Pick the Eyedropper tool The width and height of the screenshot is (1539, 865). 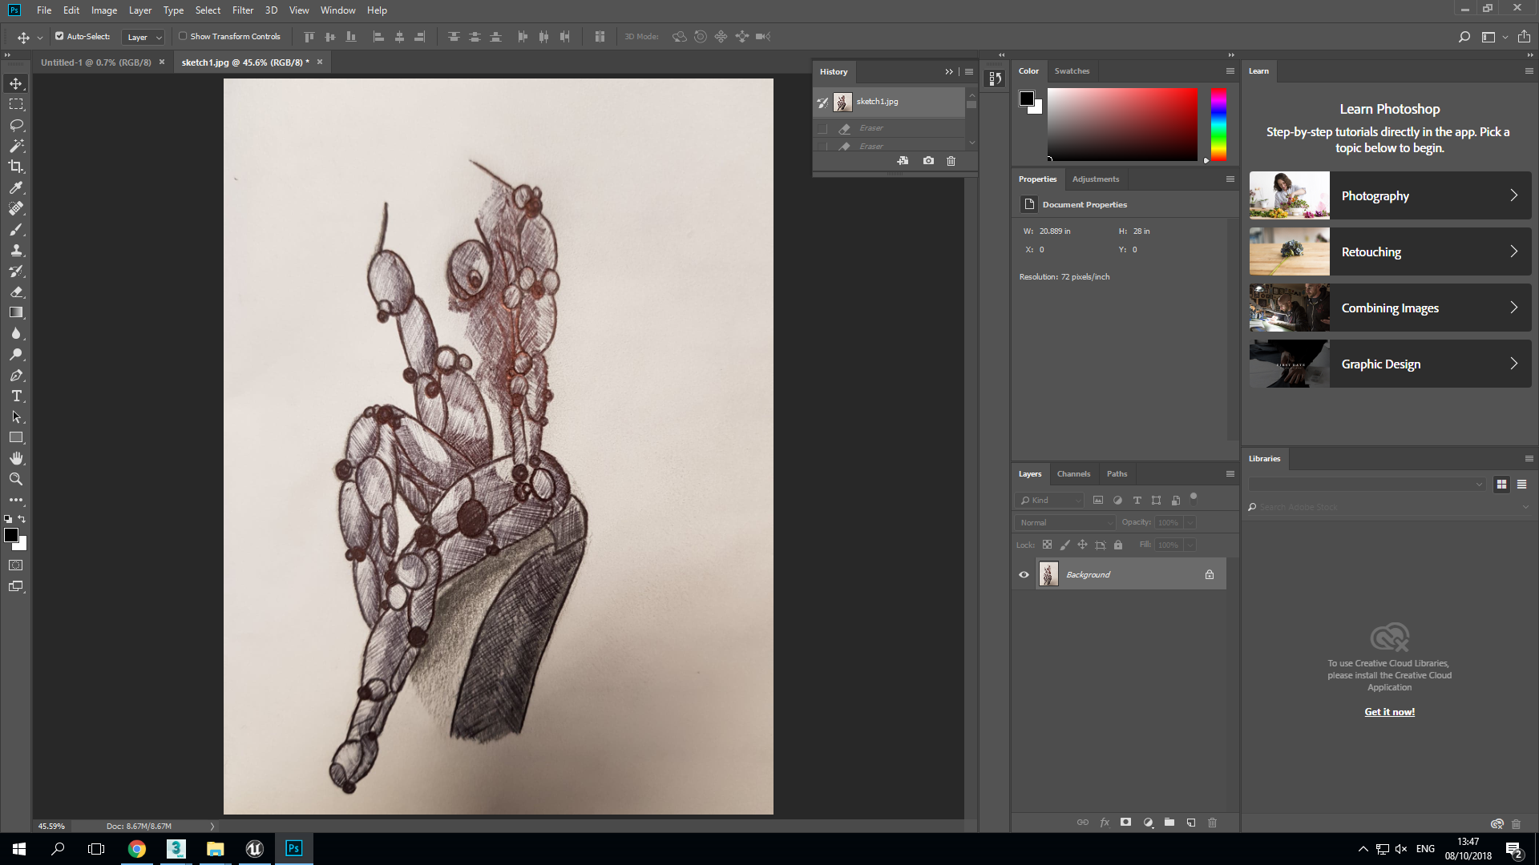(x=16, y=187)
